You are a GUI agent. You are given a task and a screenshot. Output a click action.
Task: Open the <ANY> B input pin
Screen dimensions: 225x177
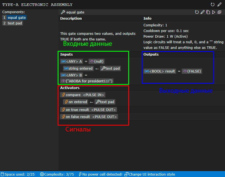[x=72, y=75]
